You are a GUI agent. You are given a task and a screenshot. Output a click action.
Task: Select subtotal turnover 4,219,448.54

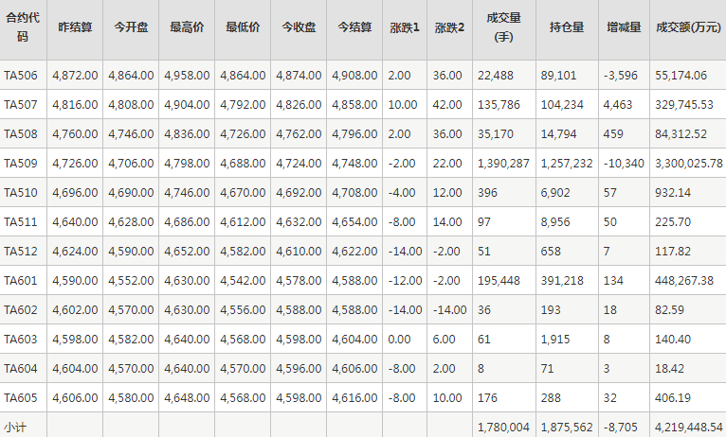(688, 428)
